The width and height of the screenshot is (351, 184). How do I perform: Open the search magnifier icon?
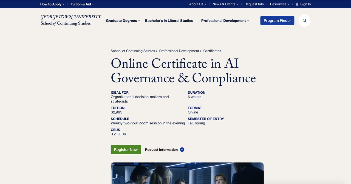point(304,21)
